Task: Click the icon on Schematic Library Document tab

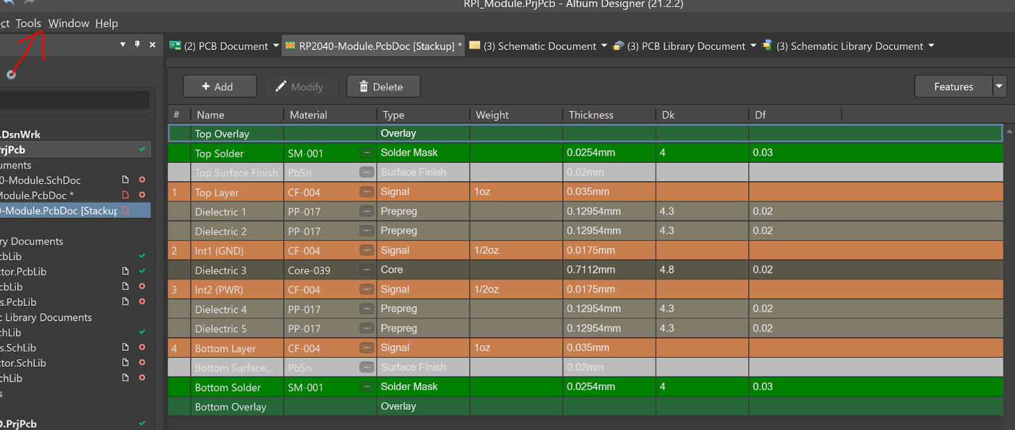Action: 767,46
